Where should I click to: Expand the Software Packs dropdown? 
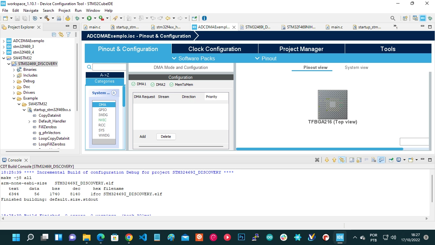pos(193,58)
